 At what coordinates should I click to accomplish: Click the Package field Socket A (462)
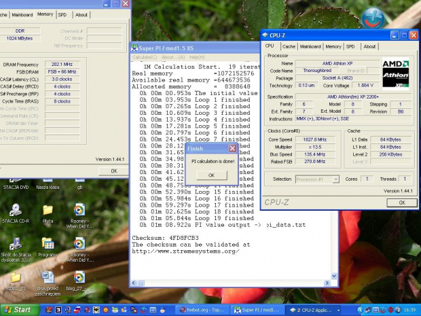[337, 78]
